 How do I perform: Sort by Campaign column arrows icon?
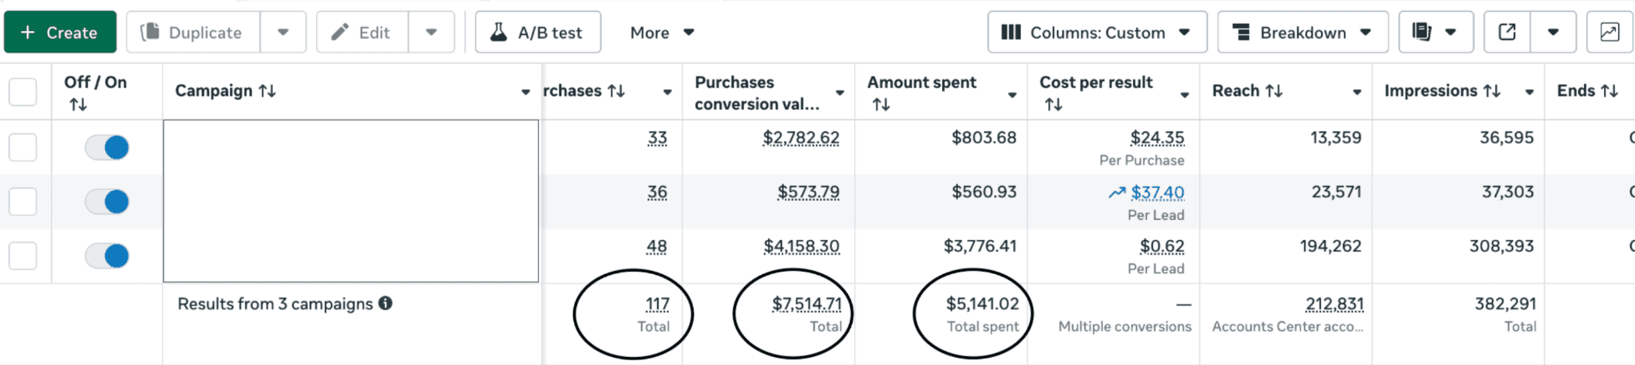point(267,91)
